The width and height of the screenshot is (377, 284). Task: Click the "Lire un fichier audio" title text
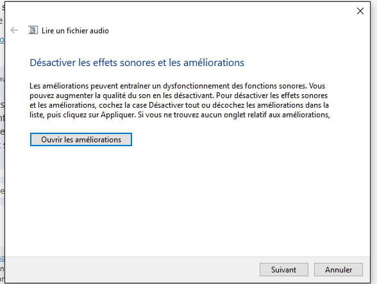(x=75, y=31)
